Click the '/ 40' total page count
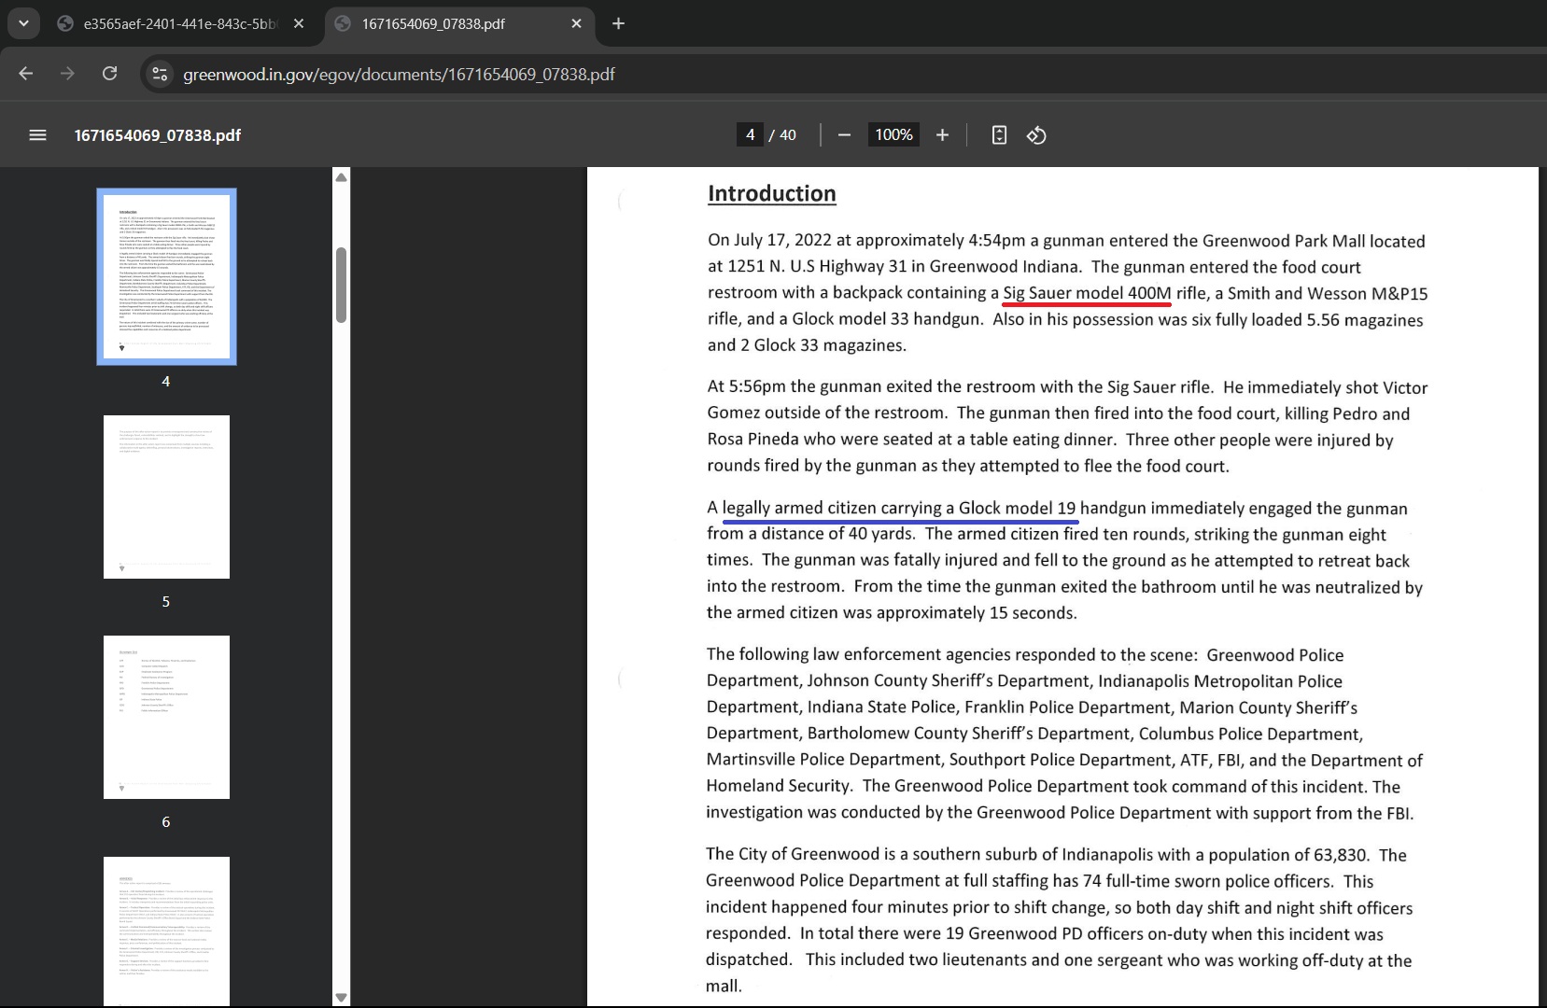This screenshot has height=1008, width=1547. tap(782, 135)
